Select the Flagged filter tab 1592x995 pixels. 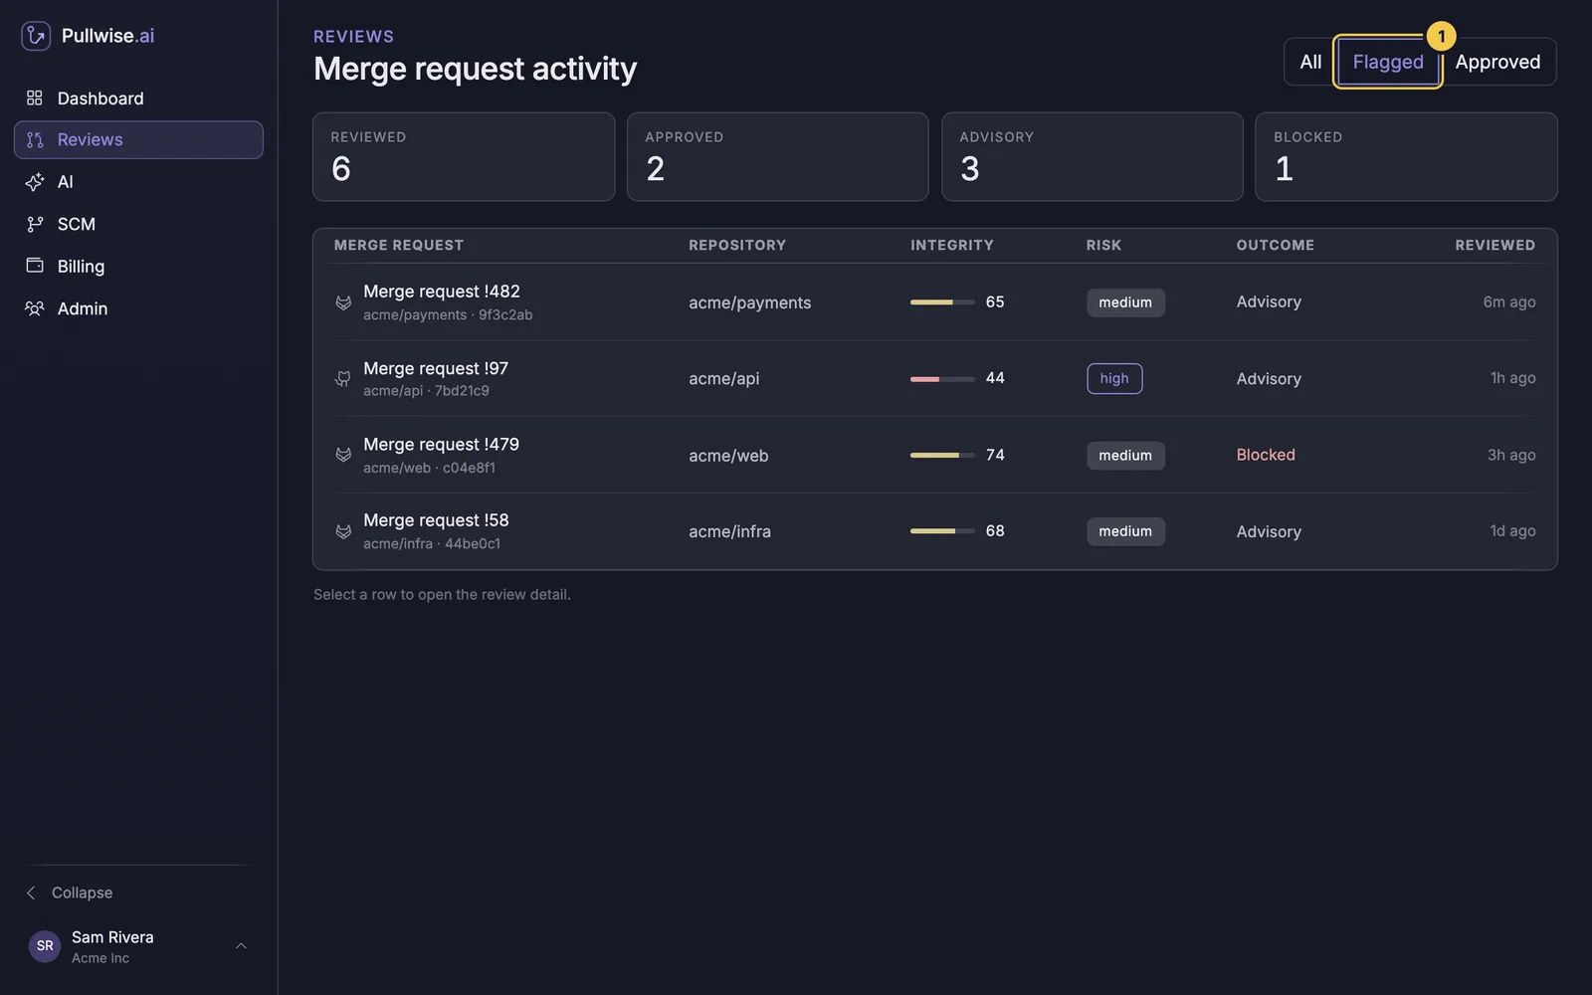(x=1388, y=62)
